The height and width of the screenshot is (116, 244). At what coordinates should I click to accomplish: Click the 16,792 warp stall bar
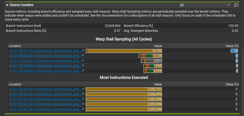[x=124, y=51]
